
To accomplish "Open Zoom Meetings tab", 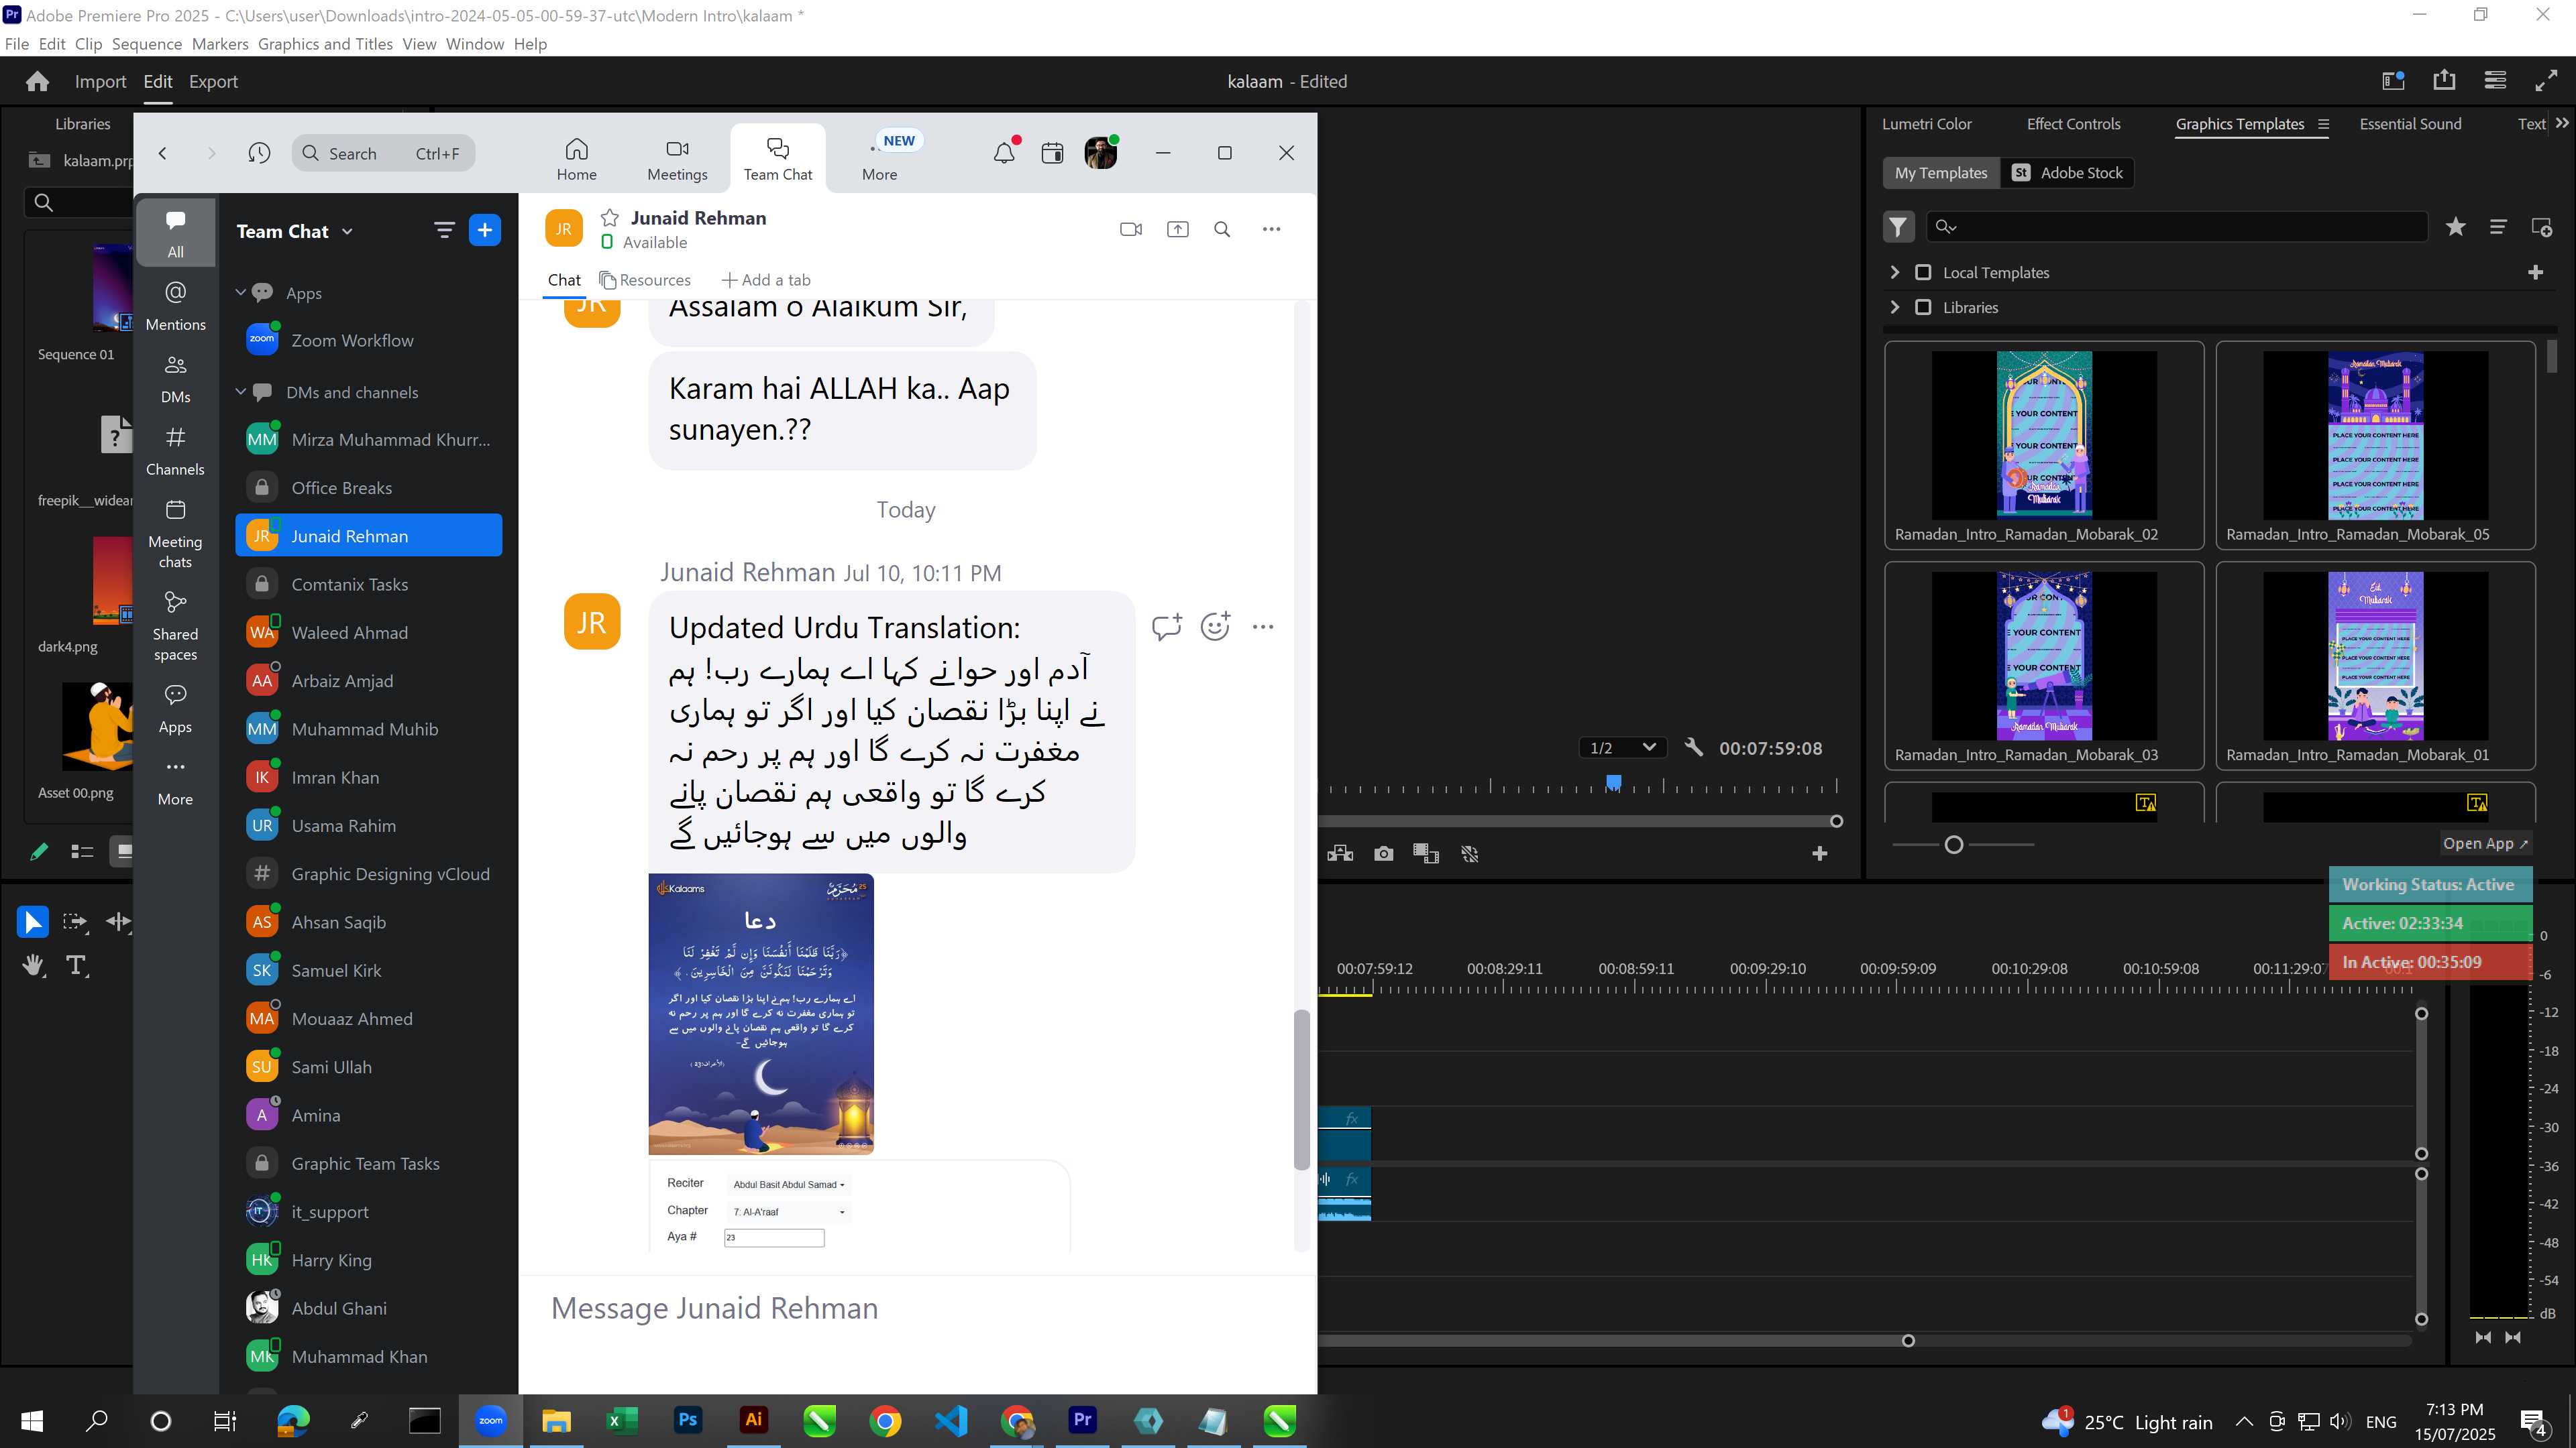I will point(677,158).
